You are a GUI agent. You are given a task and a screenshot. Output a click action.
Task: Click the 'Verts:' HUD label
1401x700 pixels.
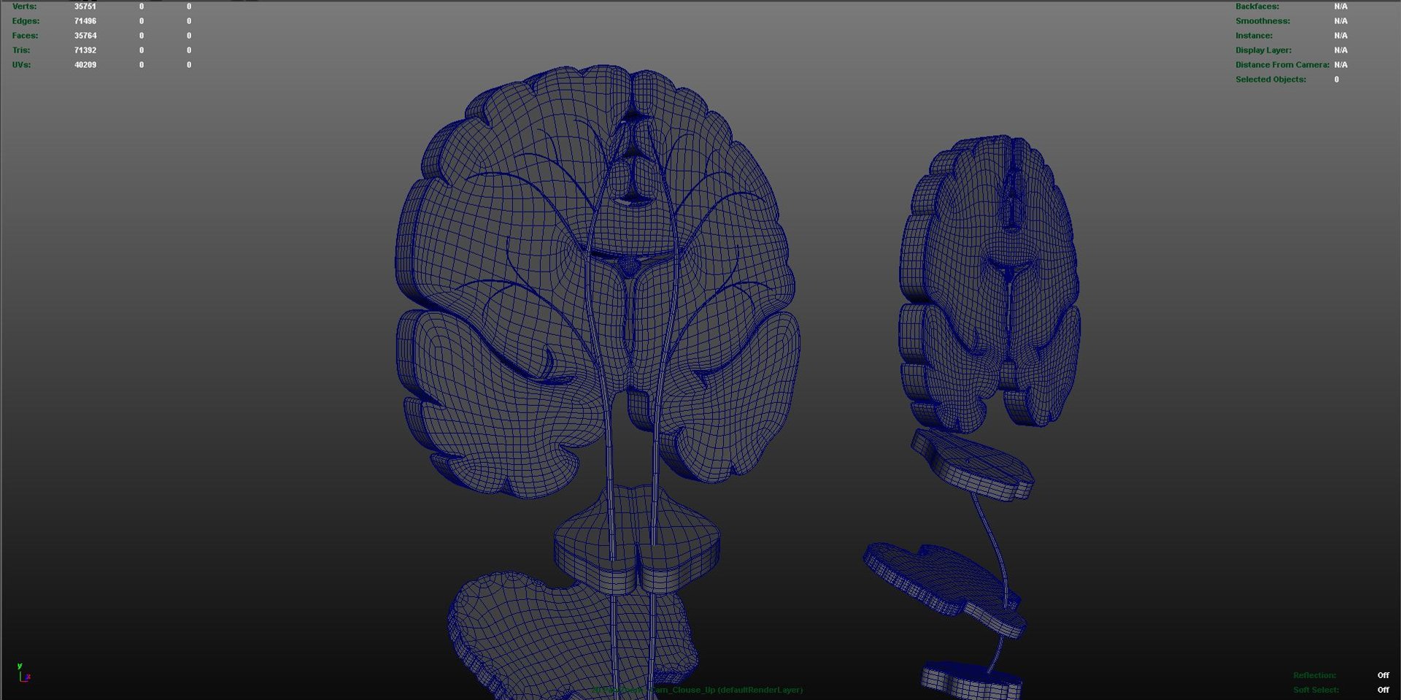tap(24, 7)
